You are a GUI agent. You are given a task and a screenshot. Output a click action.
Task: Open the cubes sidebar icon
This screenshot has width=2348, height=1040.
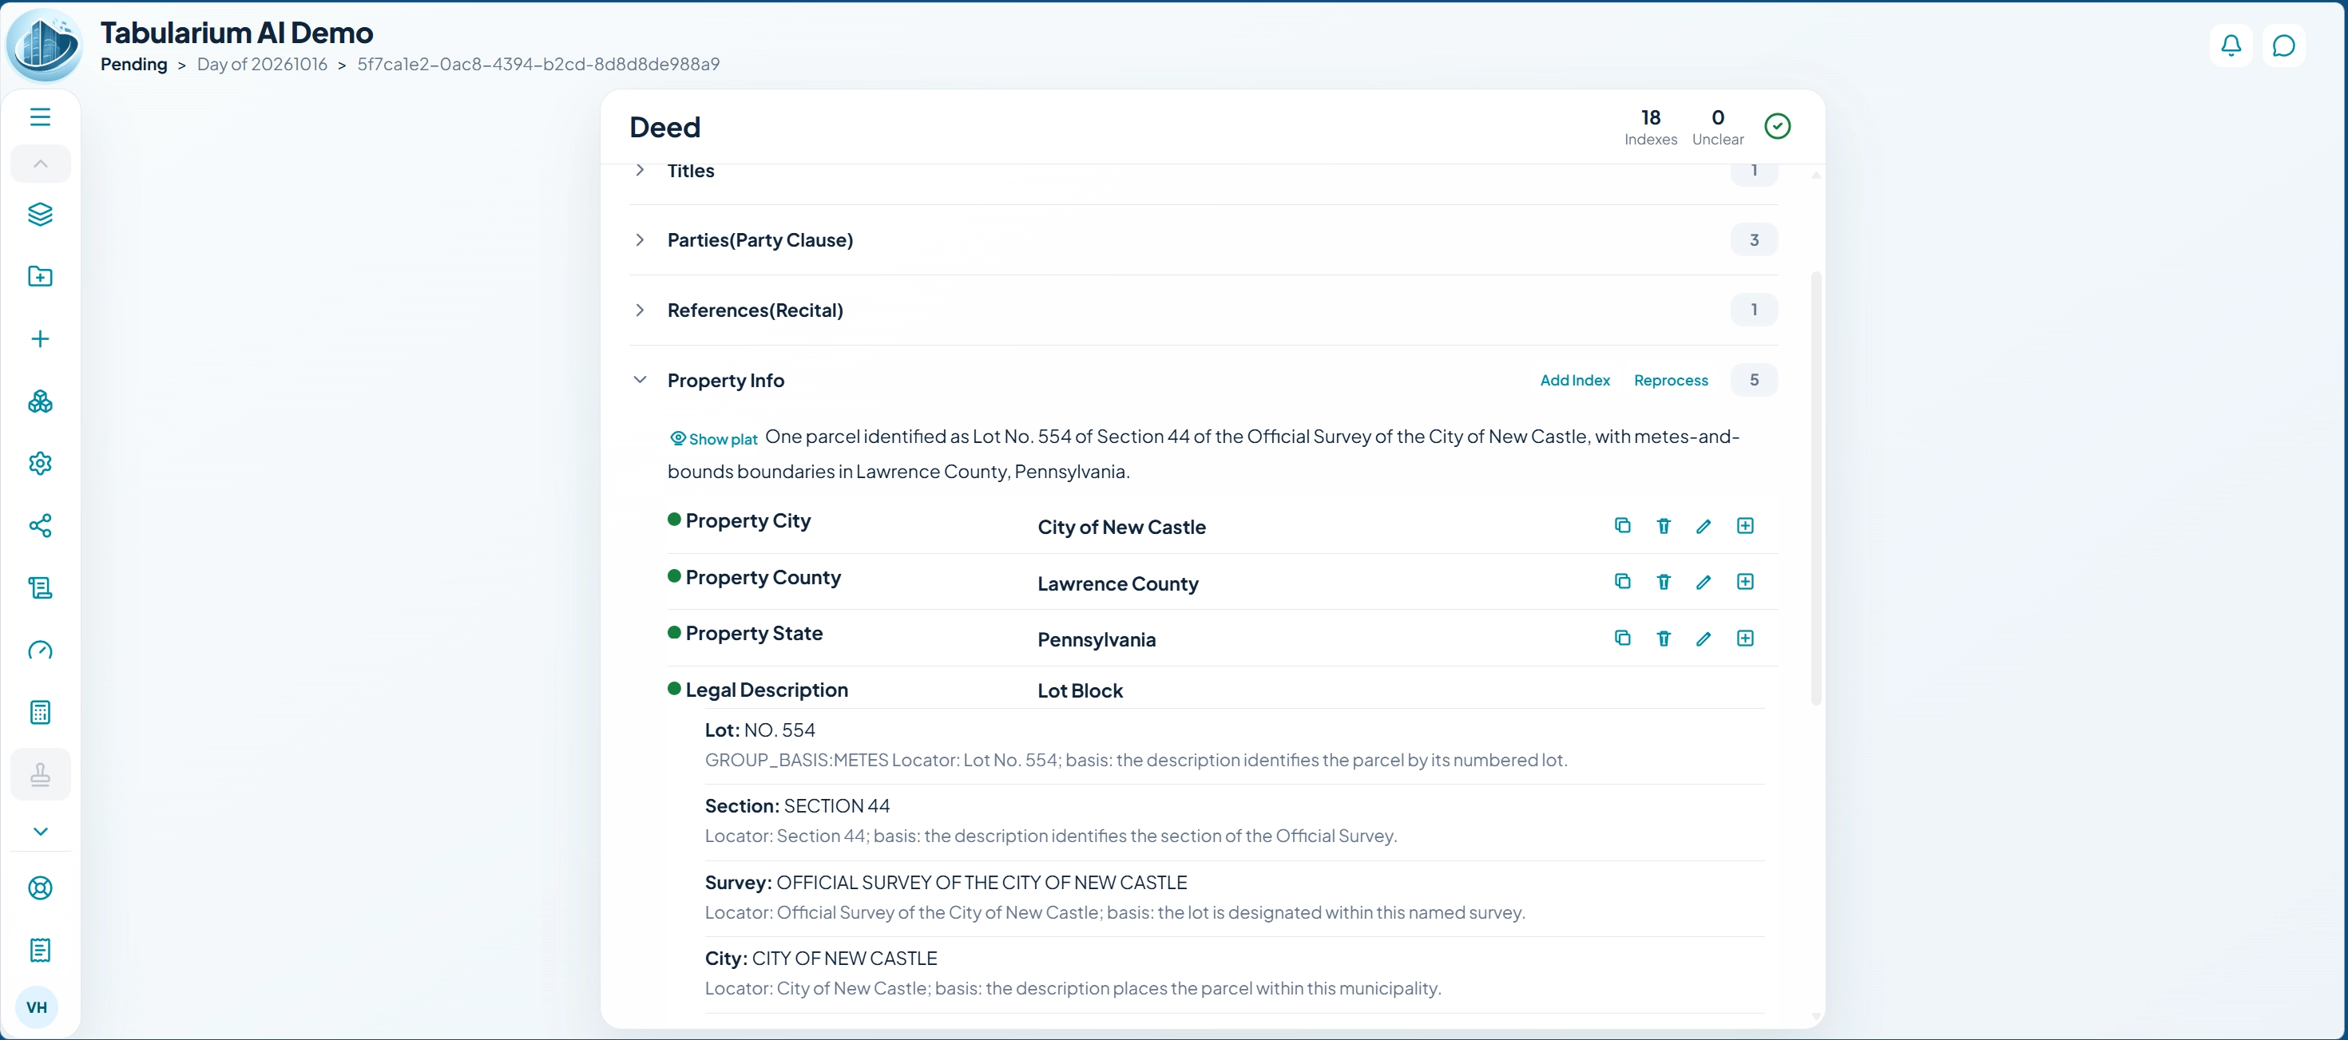(x=40, y=401)
